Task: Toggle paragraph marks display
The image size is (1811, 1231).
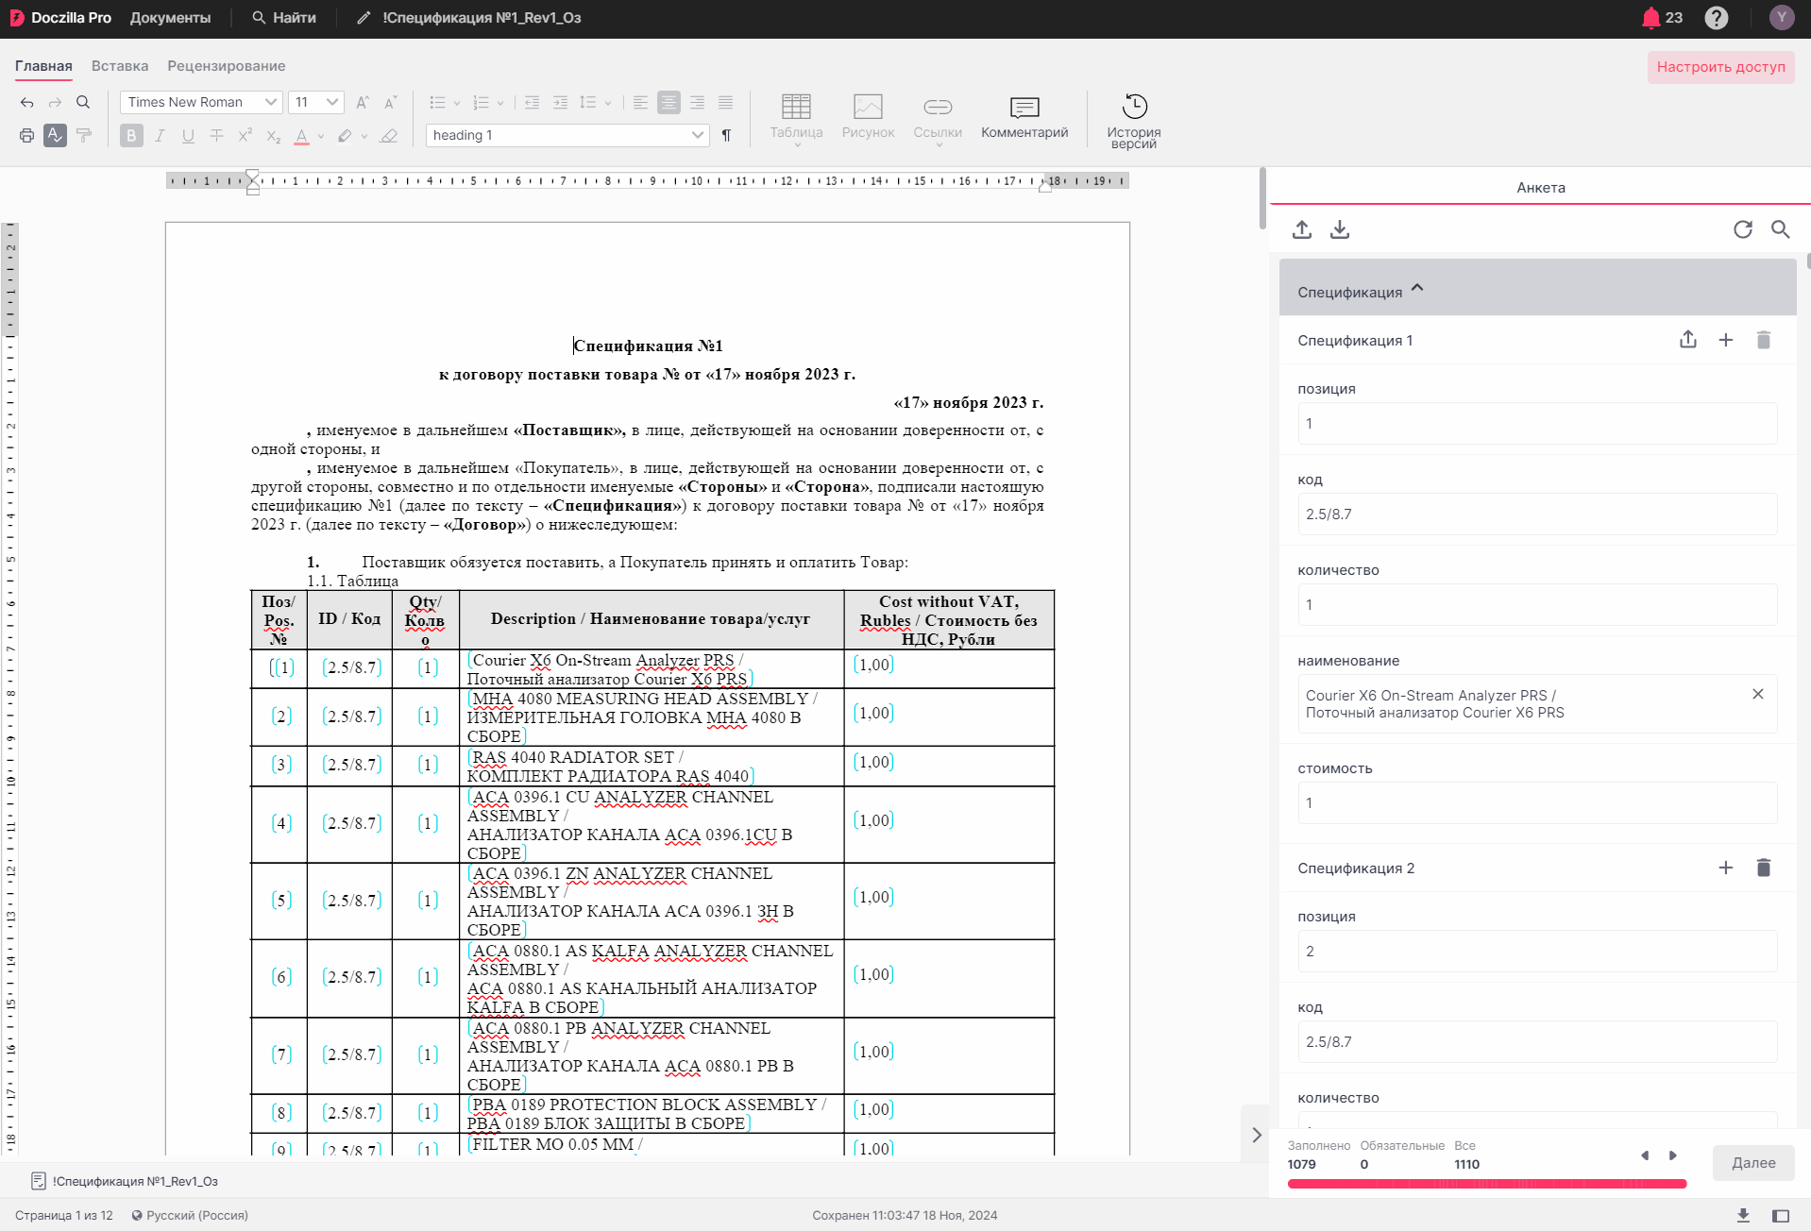Action: [726, 136]
